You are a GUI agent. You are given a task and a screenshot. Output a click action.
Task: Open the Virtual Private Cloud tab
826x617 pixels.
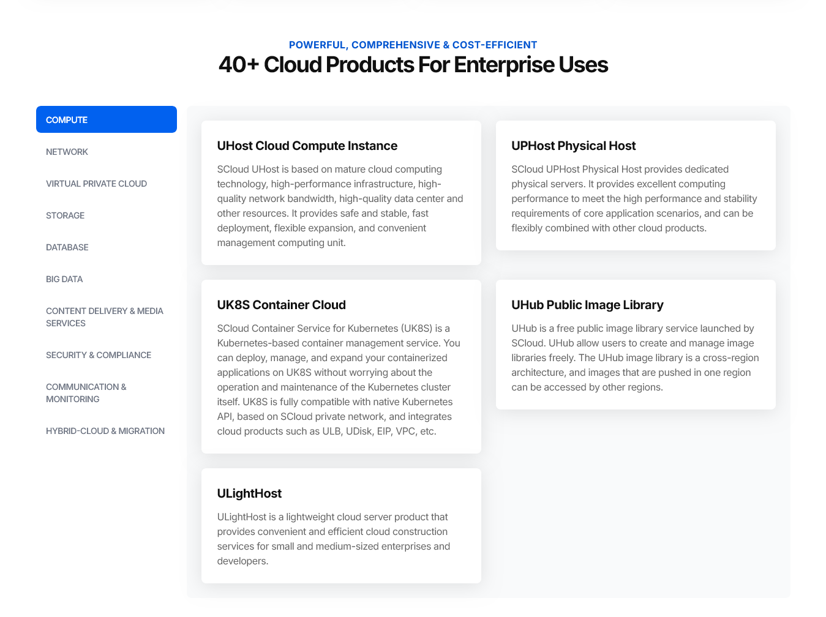tap(96, 184)
